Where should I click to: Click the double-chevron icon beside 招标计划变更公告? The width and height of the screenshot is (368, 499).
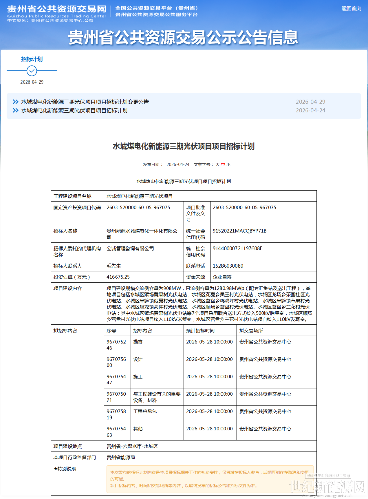15,102
